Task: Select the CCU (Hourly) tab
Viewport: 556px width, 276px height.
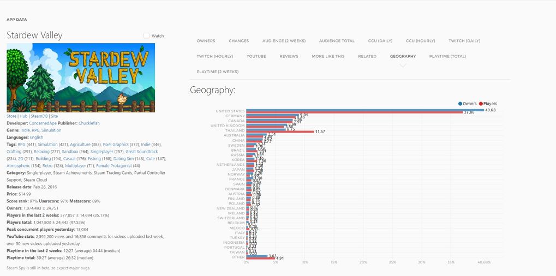Action: [420, 41]
